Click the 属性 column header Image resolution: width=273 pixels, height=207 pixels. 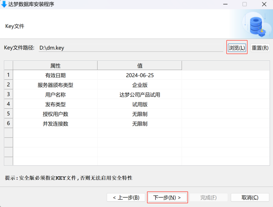click(55, 66)
